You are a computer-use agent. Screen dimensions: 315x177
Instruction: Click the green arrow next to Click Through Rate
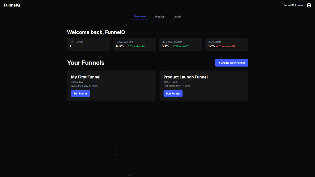click(171, 46)
